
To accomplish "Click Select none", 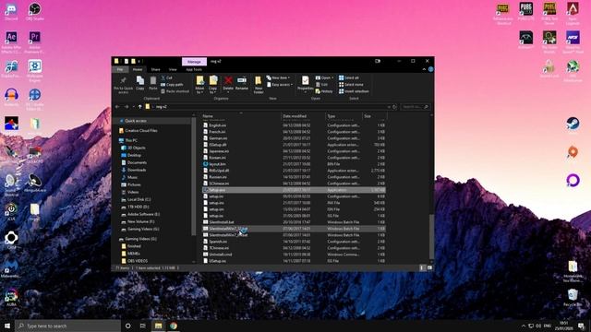I will click(351, 84).
